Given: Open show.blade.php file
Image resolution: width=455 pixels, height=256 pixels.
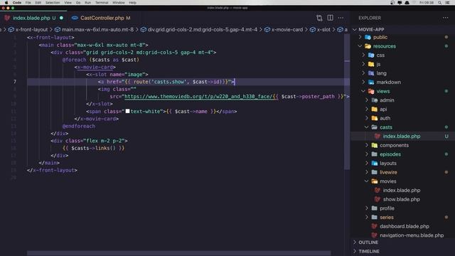Looking at the screenshot, I should pyautogui.click(x=401, y=199).
